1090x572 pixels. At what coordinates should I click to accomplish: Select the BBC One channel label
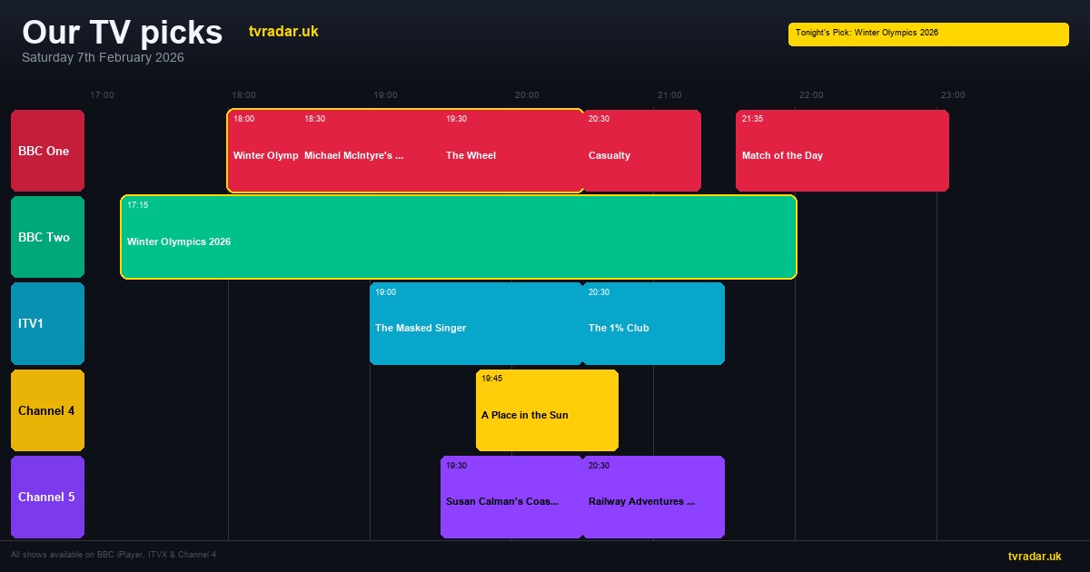[47, 151]
